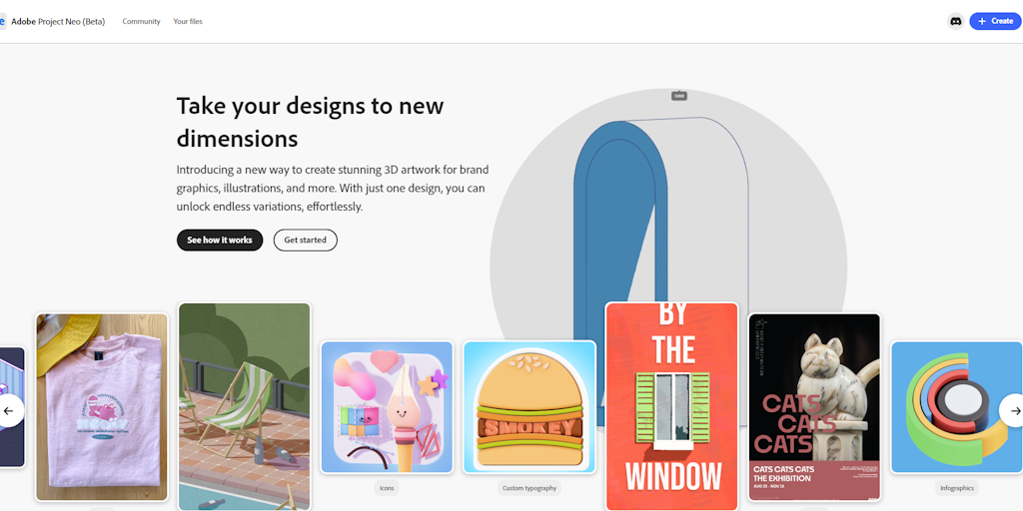Click the Get started button
The image size is (1023, 511).
click(x=306, y=240)
